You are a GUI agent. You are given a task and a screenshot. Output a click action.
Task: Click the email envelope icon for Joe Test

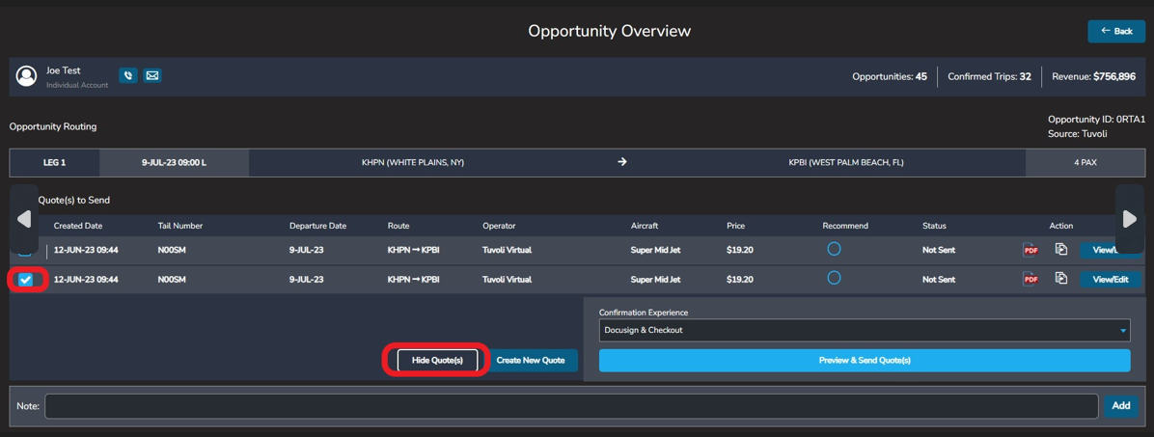coord(152,75)
